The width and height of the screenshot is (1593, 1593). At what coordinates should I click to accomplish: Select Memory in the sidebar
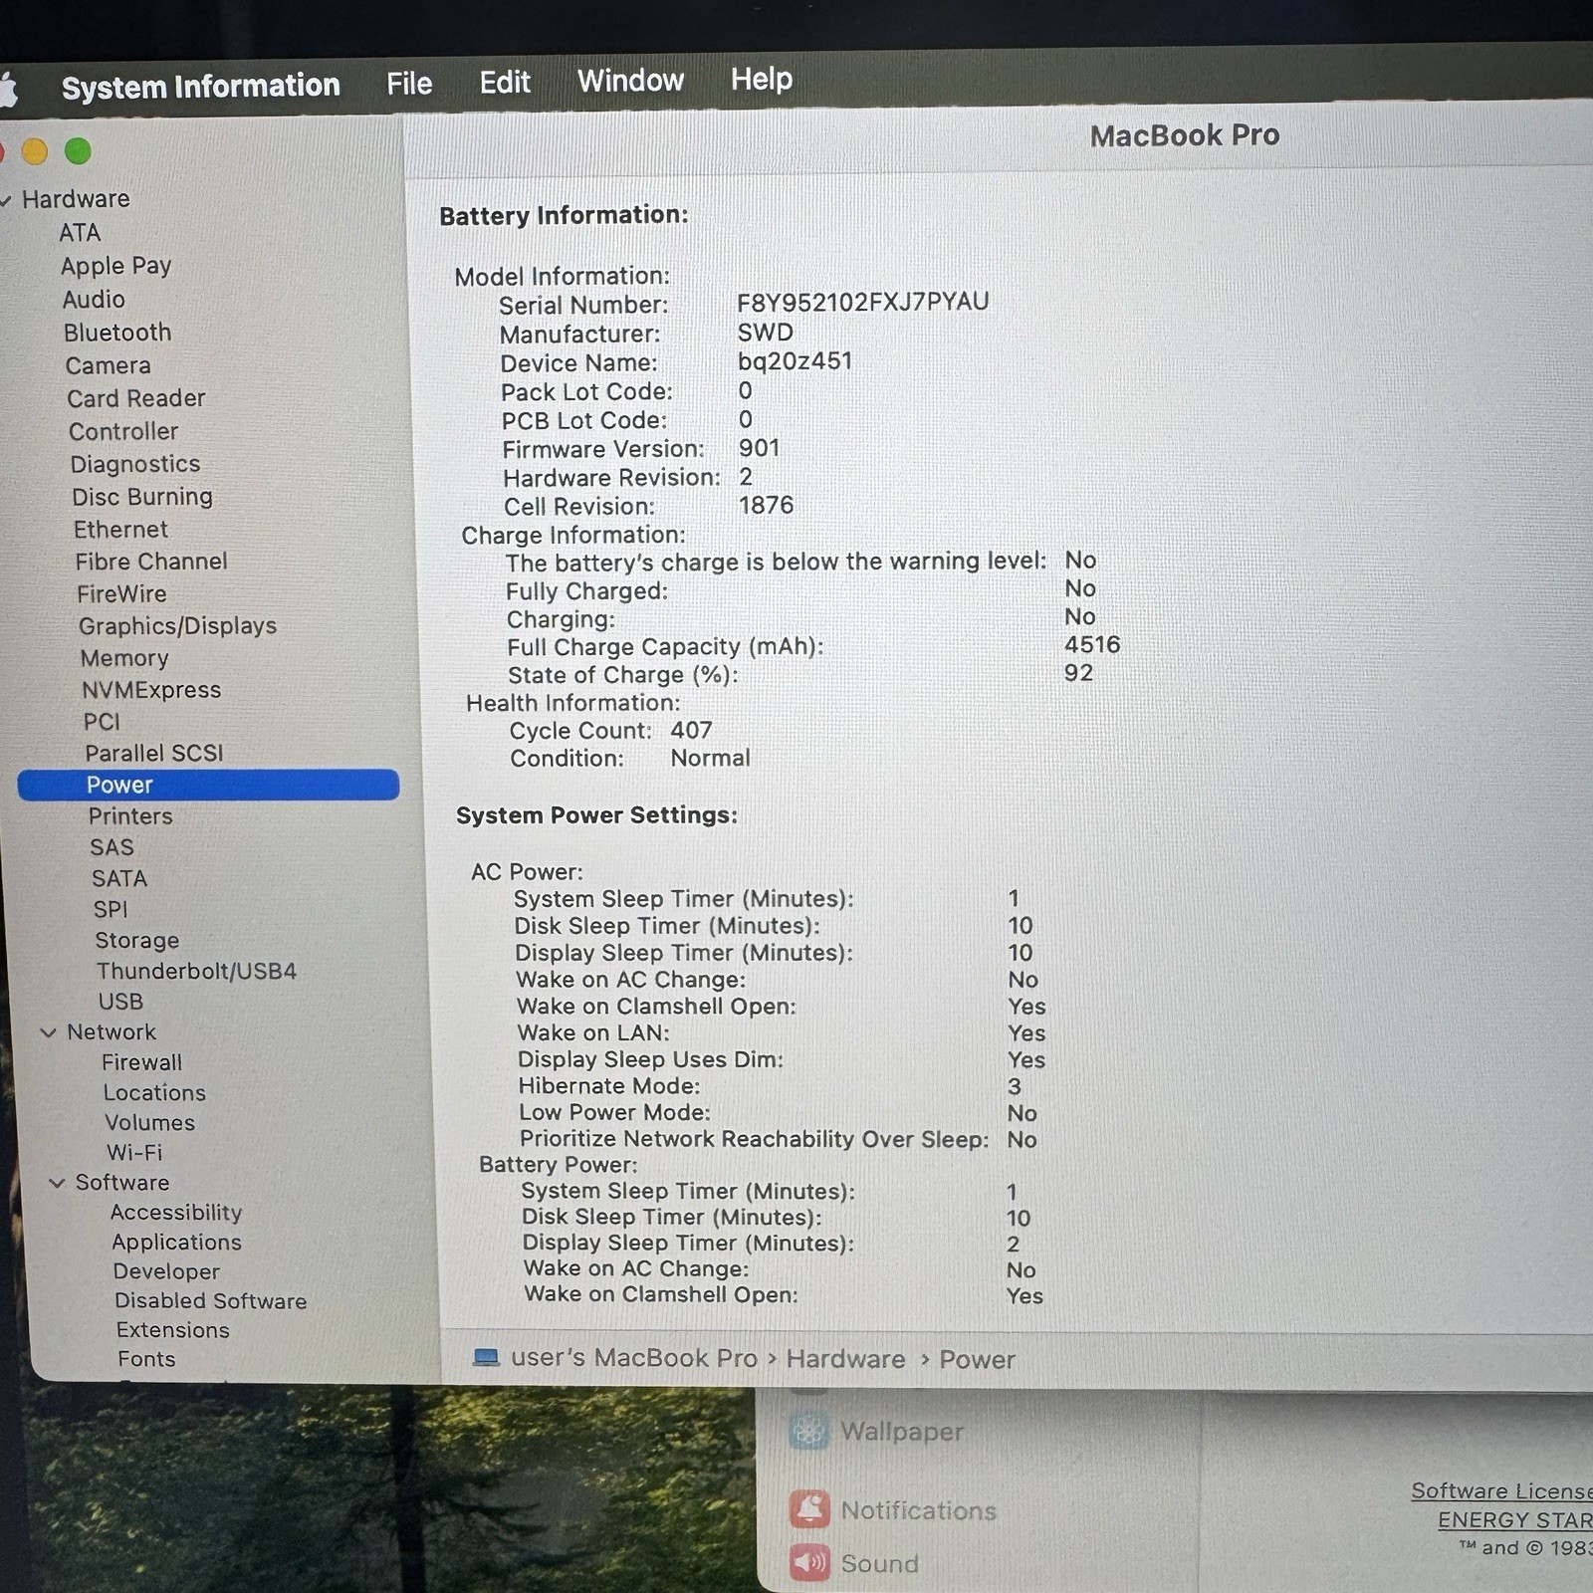(x=124, y=658)
